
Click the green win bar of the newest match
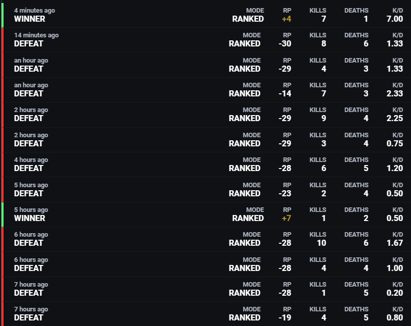(x=2, y=15)
